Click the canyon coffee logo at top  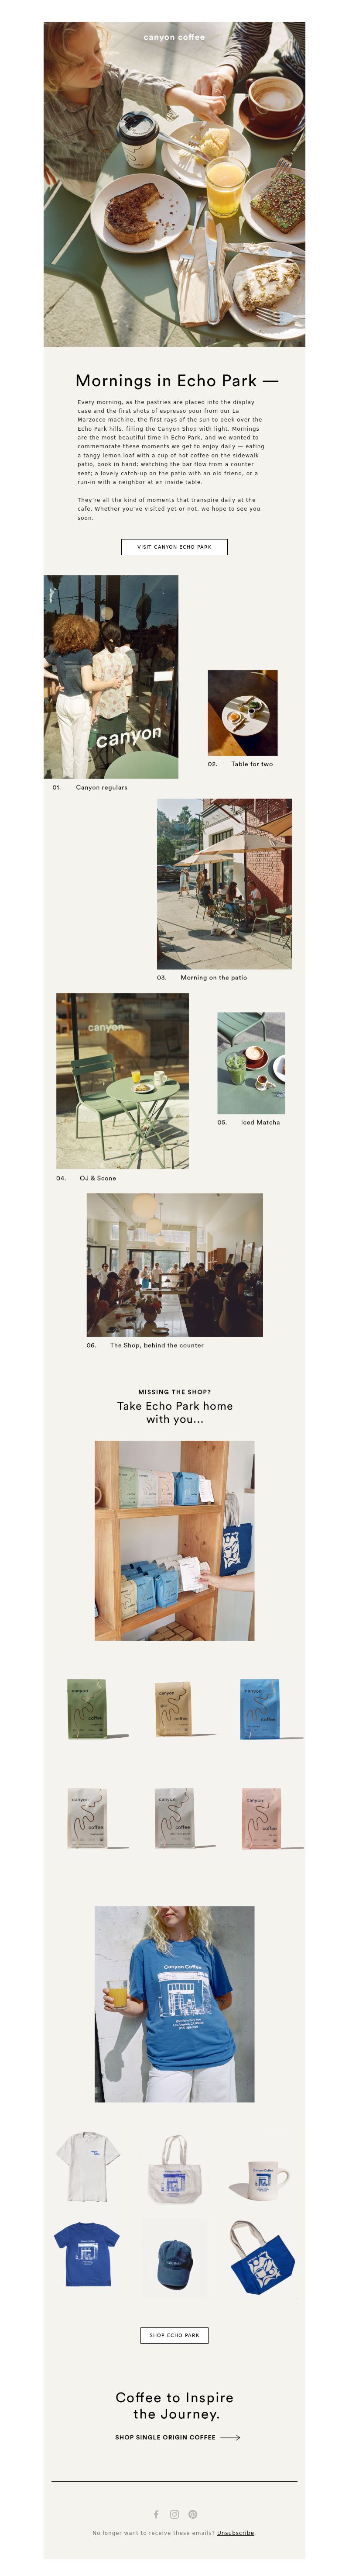coord(174,37)
